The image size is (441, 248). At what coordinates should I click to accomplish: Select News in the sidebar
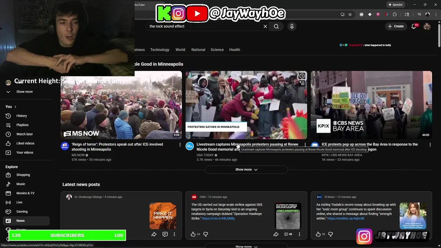click(x=26, y=221)
